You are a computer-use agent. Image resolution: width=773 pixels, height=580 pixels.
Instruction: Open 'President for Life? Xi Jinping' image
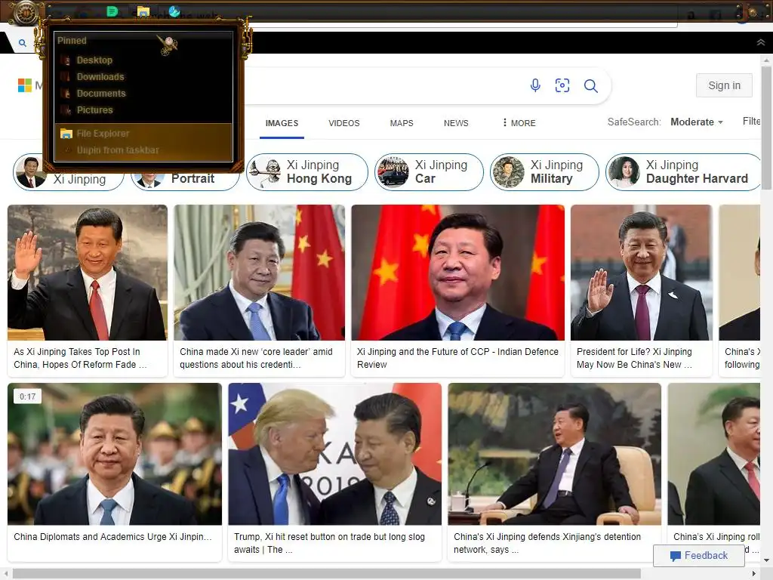[642, 273]
